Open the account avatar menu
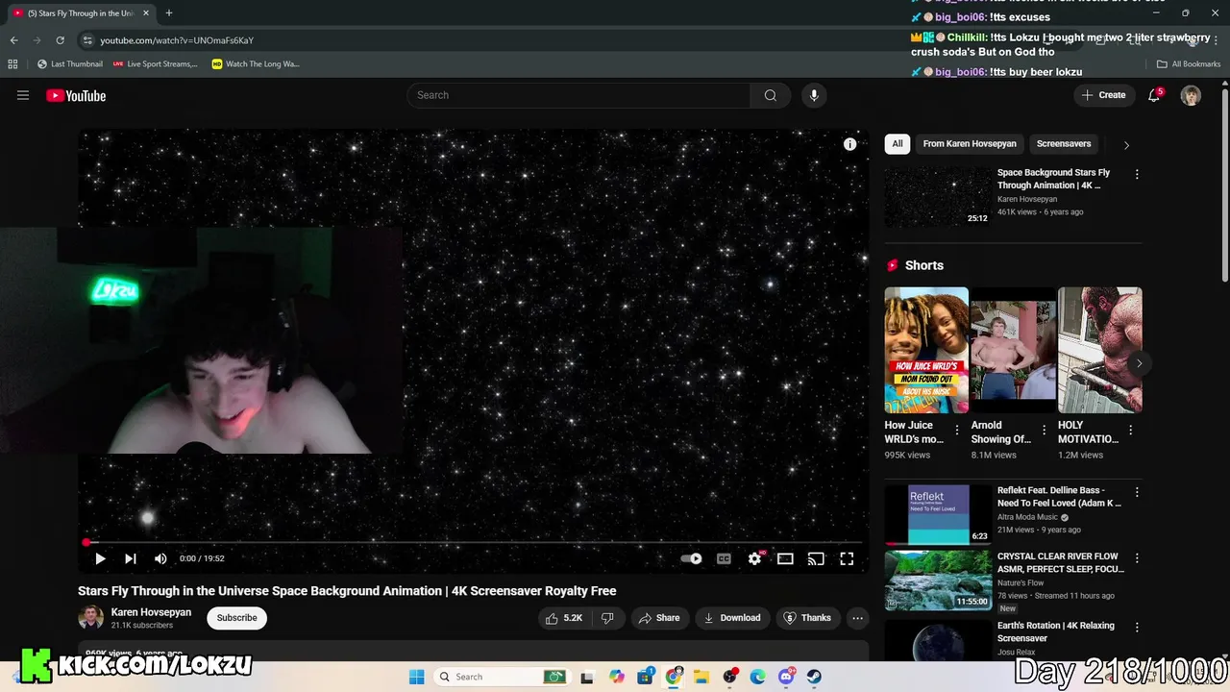Viewport: 1230px width, 692px height. [1191, 95]
